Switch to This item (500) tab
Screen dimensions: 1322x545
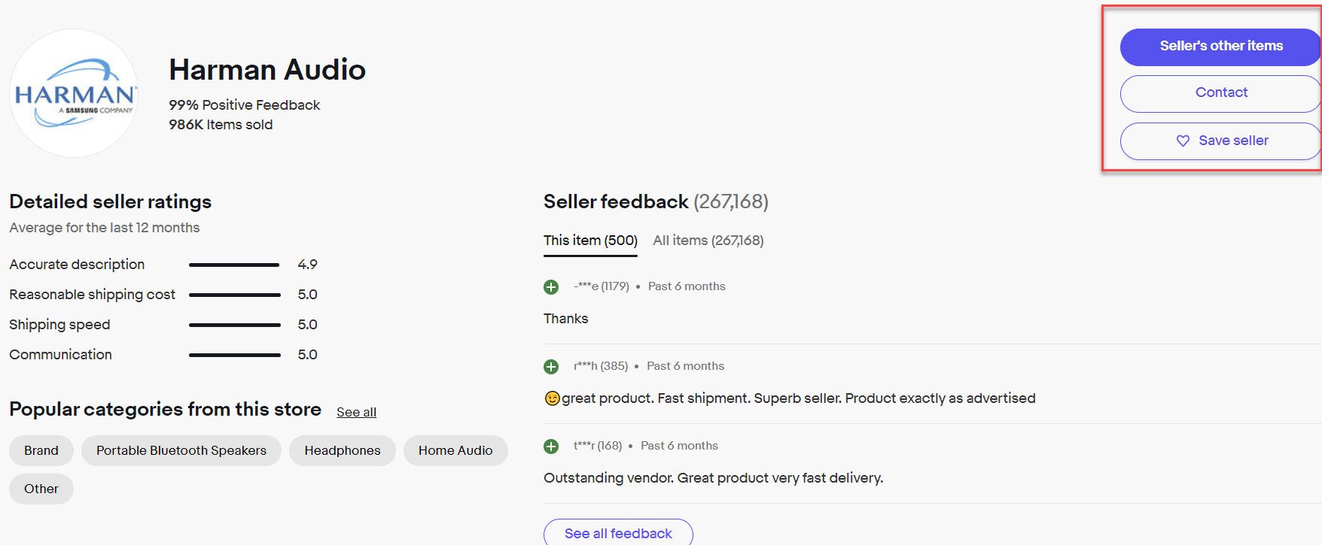pyautogui.click(x=590, y=241)
